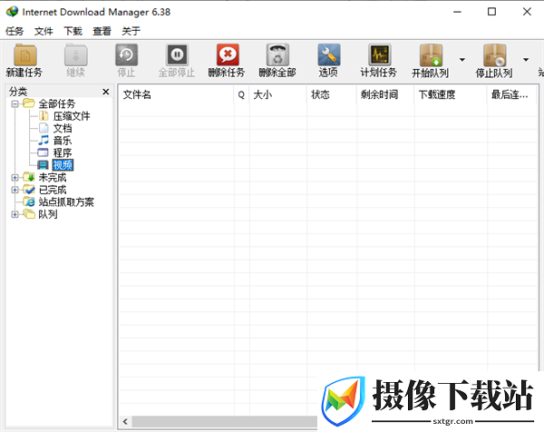Select the 未完成 folder

click(53, 178)
